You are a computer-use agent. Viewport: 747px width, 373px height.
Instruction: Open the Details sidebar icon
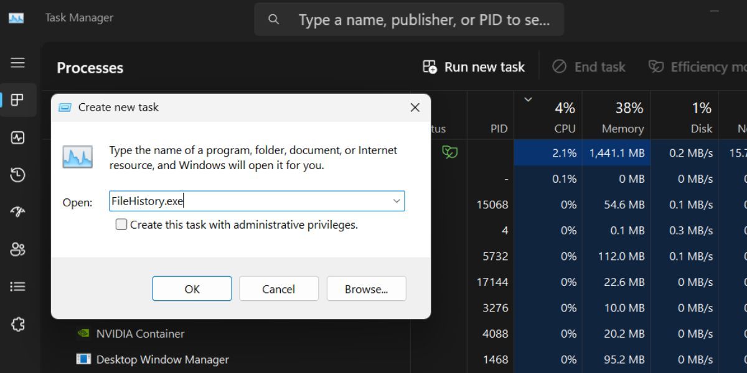point(18,287)
